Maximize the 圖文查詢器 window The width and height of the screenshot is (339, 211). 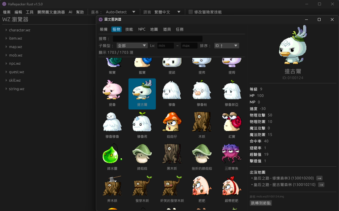tap(319, 19)
